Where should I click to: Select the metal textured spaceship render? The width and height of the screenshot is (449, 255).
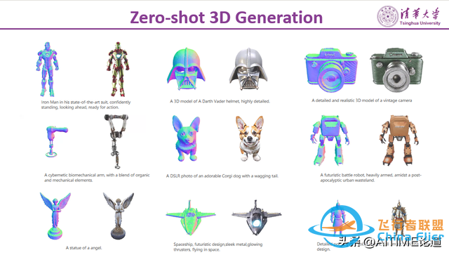(257, 218)
